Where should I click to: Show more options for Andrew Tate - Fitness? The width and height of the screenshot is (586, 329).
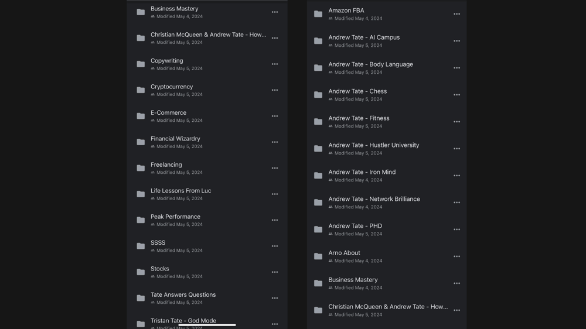pos(456,122)
